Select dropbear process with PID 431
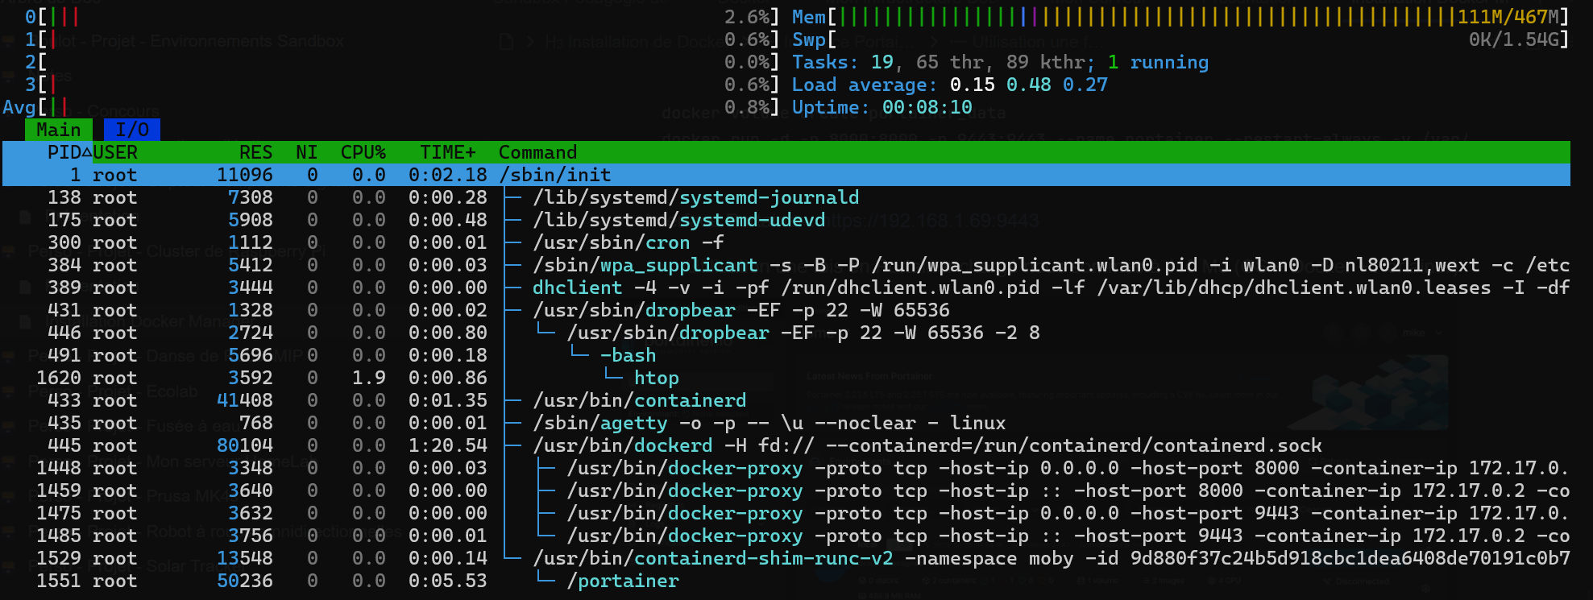The width and height of the screenshot is (1593, 600). pos(786,310)
